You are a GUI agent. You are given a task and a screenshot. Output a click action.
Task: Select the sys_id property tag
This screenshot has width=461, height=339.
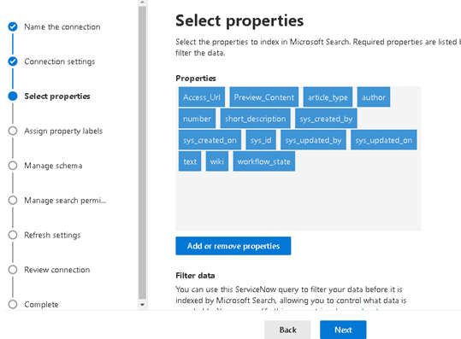pos(261,140)
